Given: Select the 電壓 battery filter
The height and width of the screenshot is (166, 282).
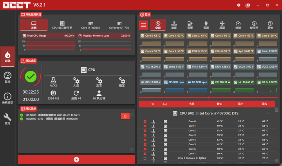Looking at the screenshot, I should click(190, 25).
